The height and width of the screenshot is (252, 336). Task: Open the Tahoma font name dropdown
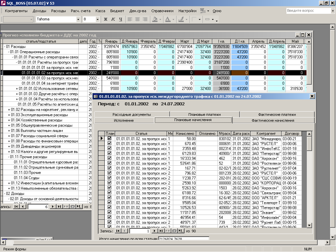point(78,19)
